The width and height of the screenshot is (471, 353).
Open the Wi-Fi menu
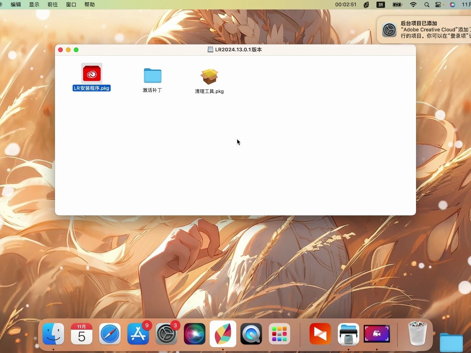[413, 5]
